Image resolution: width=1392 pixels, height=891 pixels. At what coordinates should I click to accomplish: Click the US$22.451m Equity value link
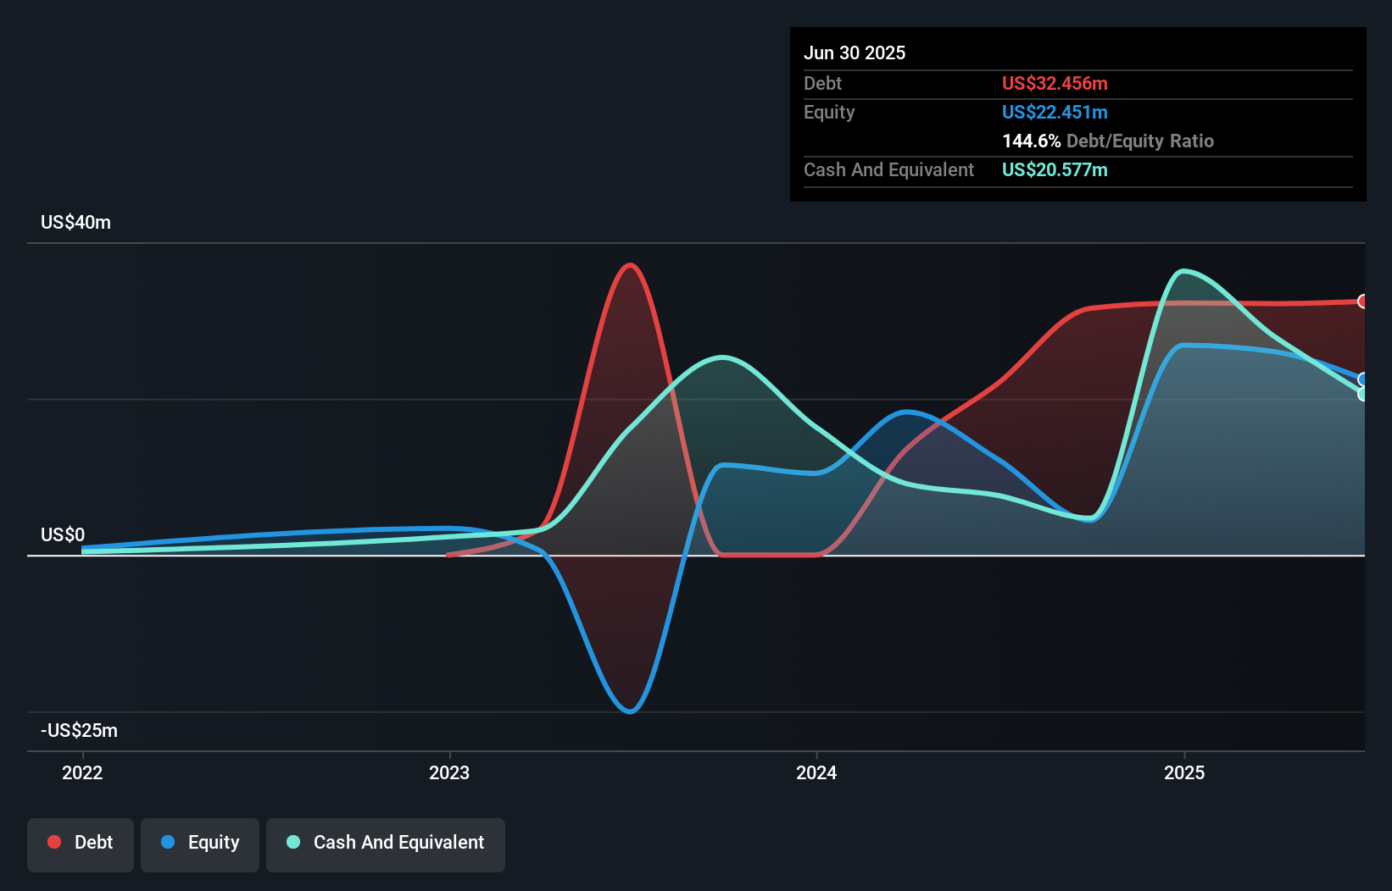[1055, 112]
